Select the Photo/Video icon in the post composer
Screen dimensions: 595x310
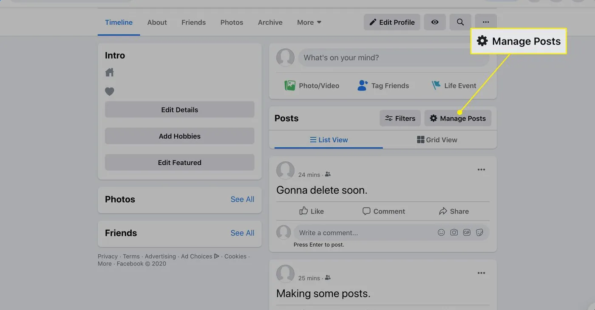(x=291, y=85)
